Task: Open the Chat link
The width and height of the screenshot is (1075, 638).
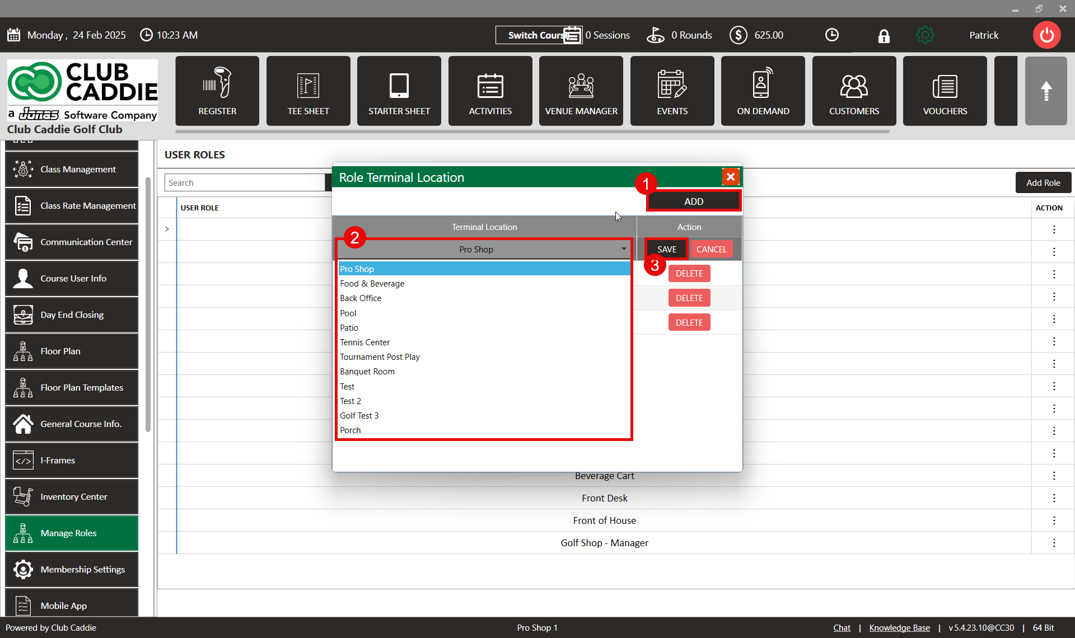Action: (842, 627)
